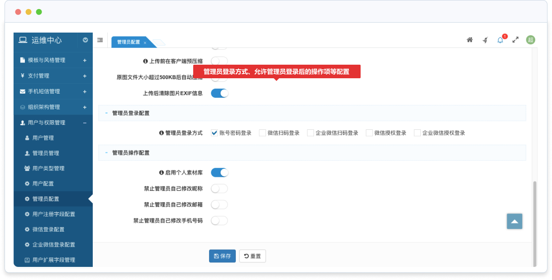Select 微信登录配置 in the sidebar
552x280 pixels.
48,229
